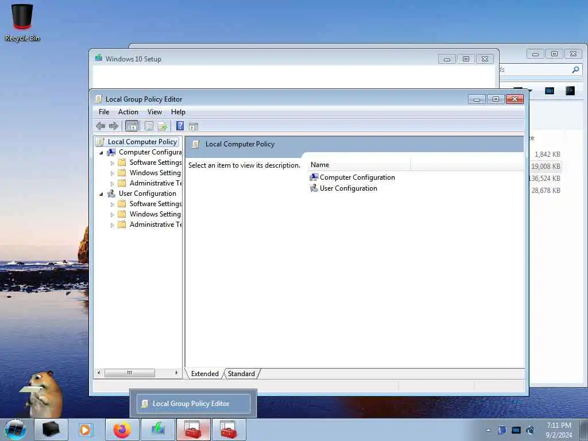
Task: Collapse the User Configuration tree node
Action: [101, 194]
